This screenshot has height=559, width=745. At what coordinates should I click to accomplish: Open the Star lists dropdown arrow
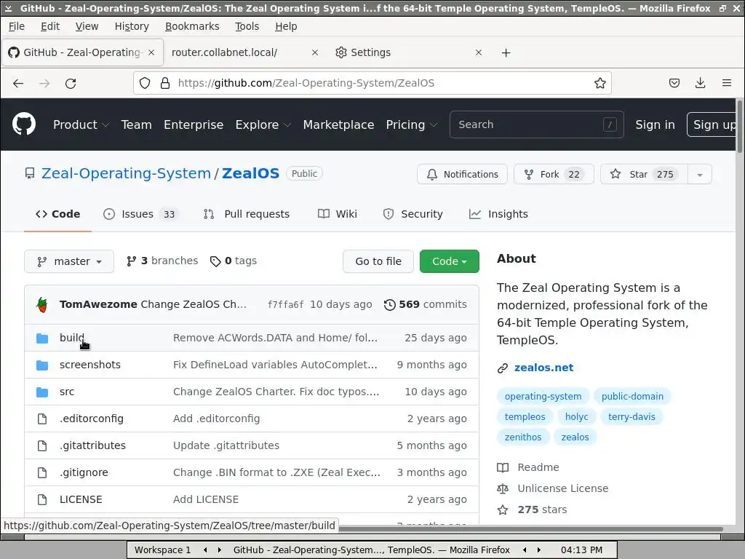coord(699,175)
